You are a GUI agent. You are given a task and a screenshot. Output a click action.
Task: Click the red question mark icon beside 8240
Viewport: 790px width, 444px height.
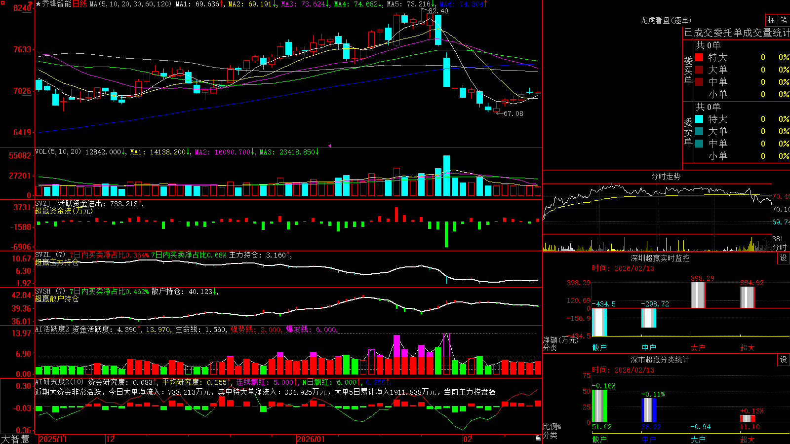31,4
